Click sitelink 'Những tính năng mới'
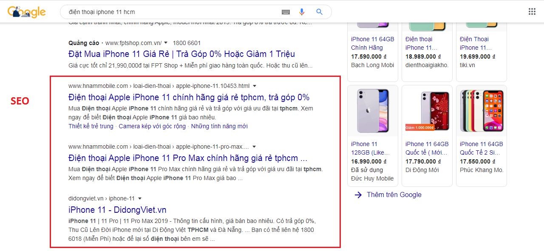 click(219, 126)
